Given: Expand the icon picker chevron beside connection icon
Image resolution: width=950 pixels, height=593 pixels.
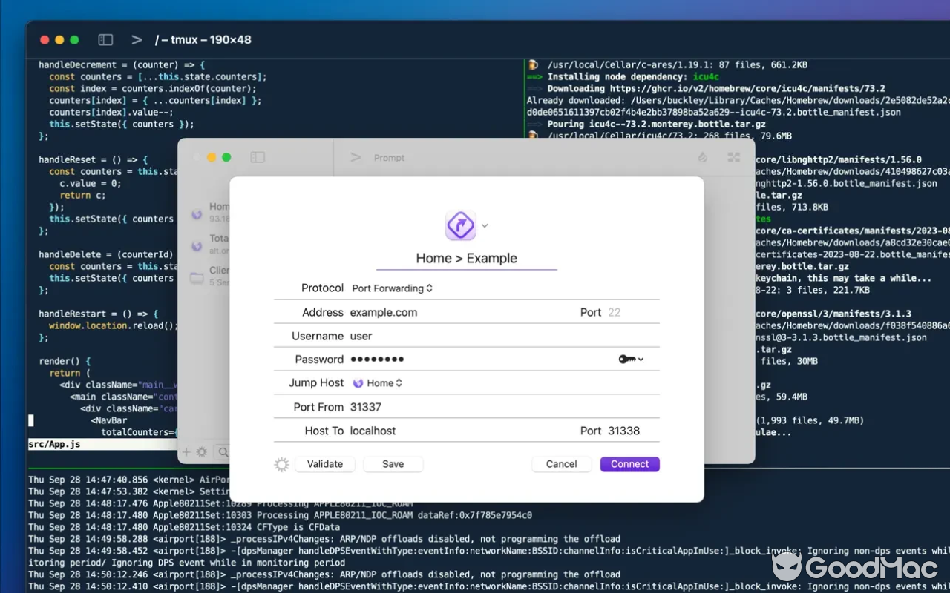Looking at the screenshot, I should [484, 225].
